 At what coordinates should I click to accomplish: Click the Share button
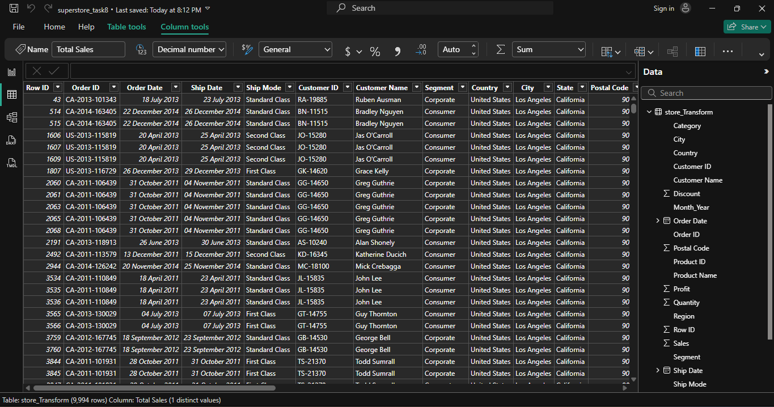click(746, 26)
